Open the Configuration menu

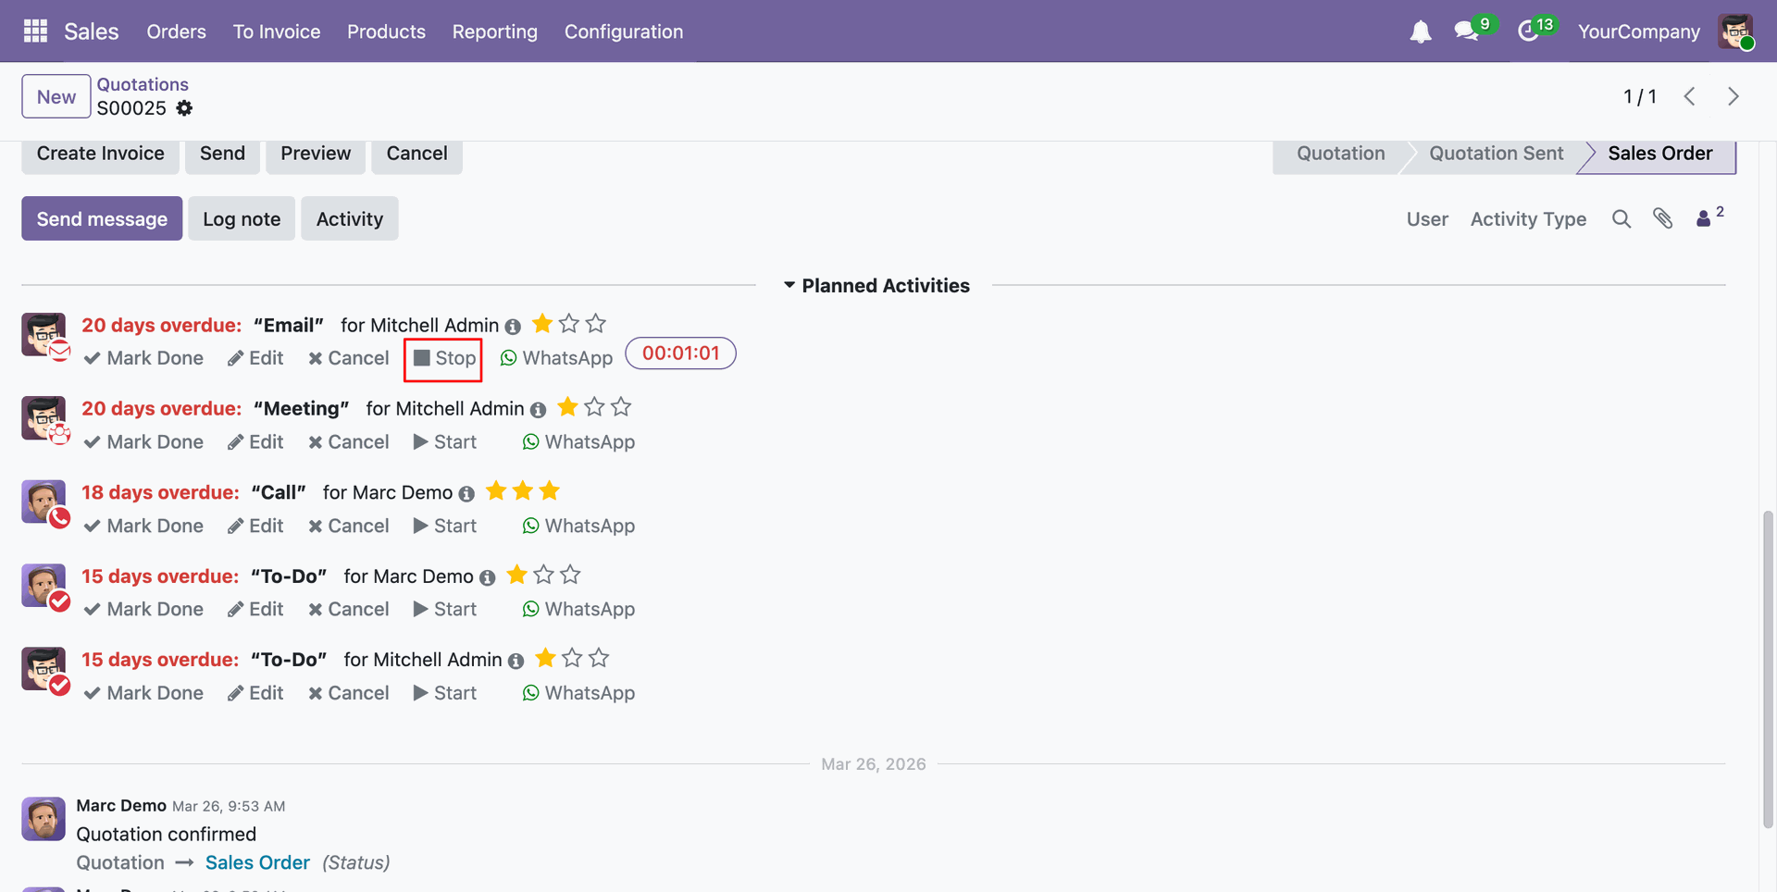click(x=623, y=32)
